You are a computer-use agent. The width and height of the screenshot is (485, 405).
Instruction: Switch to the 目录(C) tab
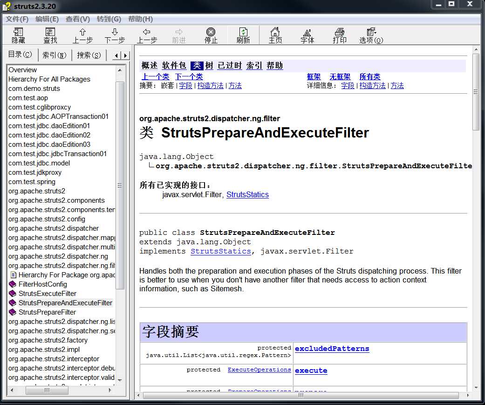pos(20,55)
